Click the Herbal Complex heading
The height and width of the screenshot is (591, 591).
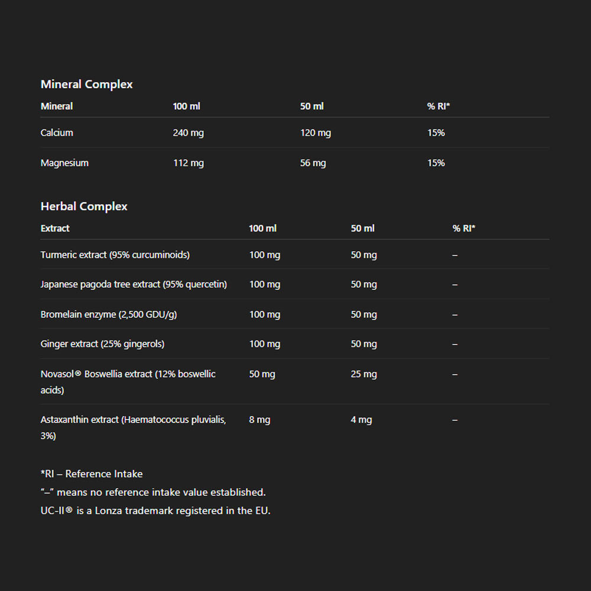[x=84, y=206]
